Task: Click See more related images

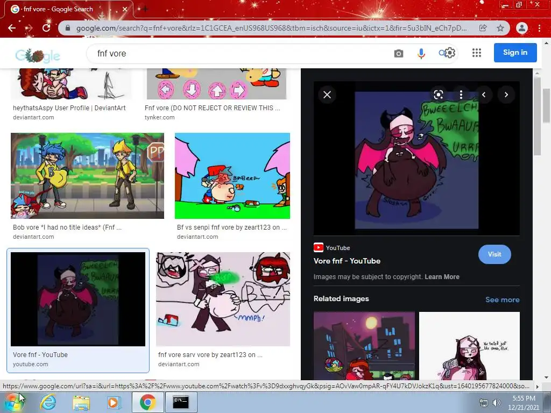Action: coord(502,300)
